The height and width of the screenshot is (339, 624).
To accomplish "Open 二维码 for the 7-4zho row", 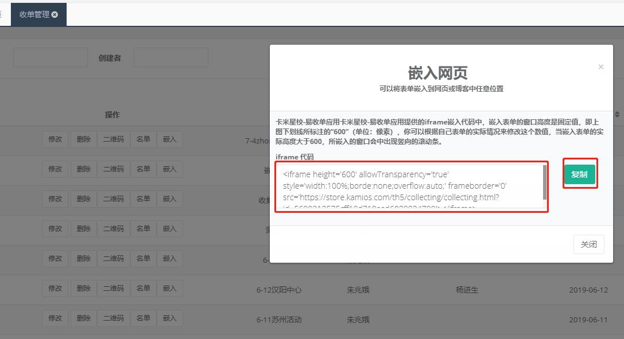I will [x=114, y=139].
